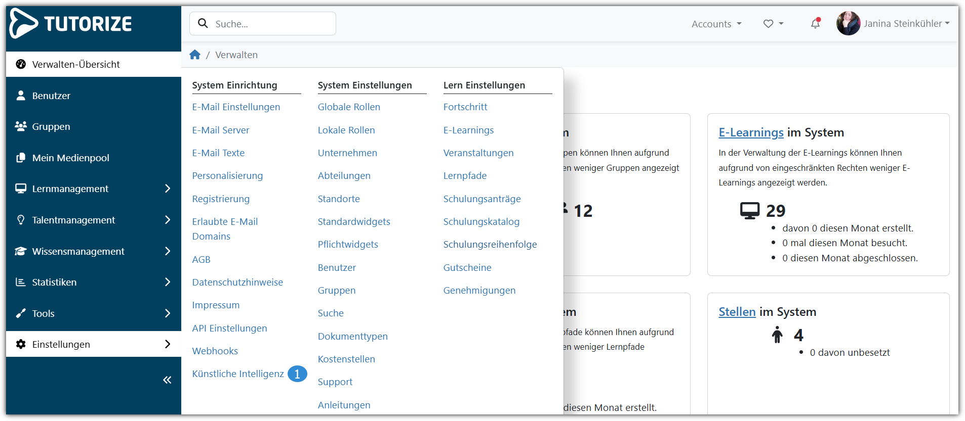This screenshot has width=965, height=421.
Task: Click the home icon in breadcrumb
Action: (195, 55)
